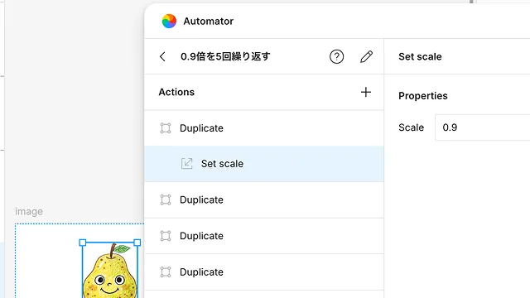Click the second Duplicate action's frame icon
Image resolution: width=530 pixels, height=298 pixels.
coord(166,199)
